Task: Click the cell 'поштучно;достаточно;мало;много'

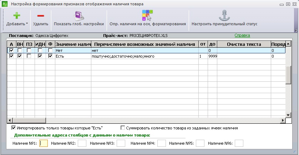Action: [x=145, y=56]
